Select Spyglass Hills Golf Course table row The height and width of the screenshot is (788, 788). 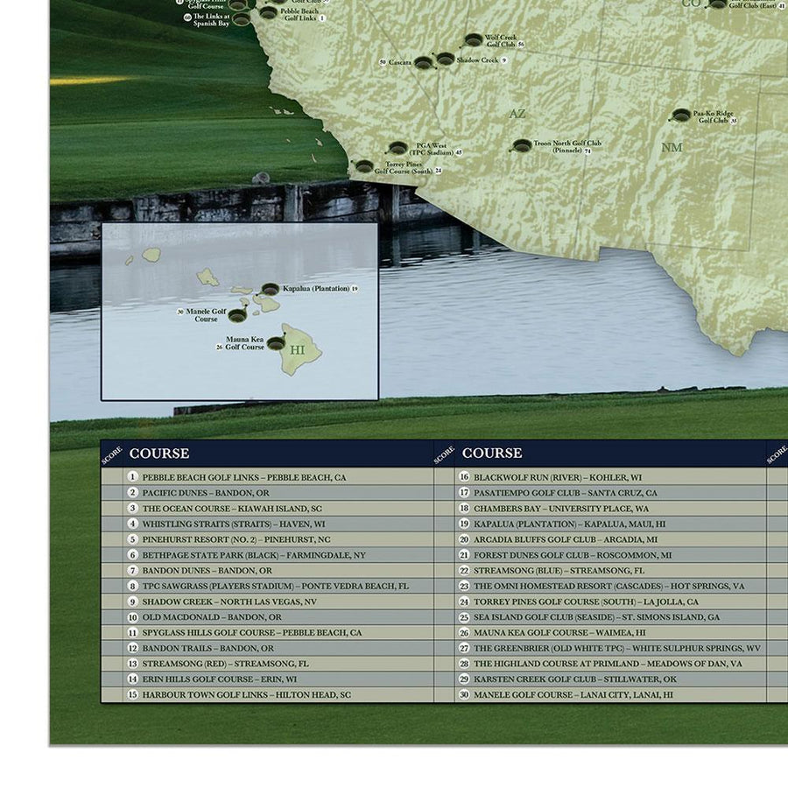coord(267,633)
